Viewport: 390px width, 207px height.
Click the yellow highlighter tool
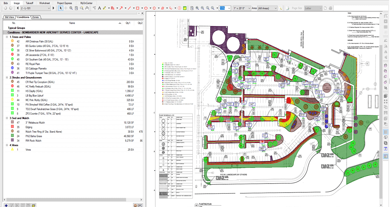click(x=104, y=8)
